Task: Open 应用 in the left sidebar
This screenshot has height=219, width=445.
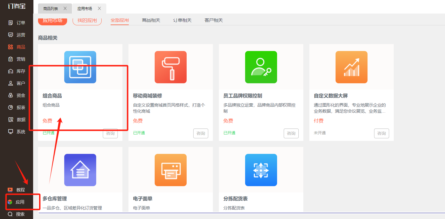Action: [20, 202]
